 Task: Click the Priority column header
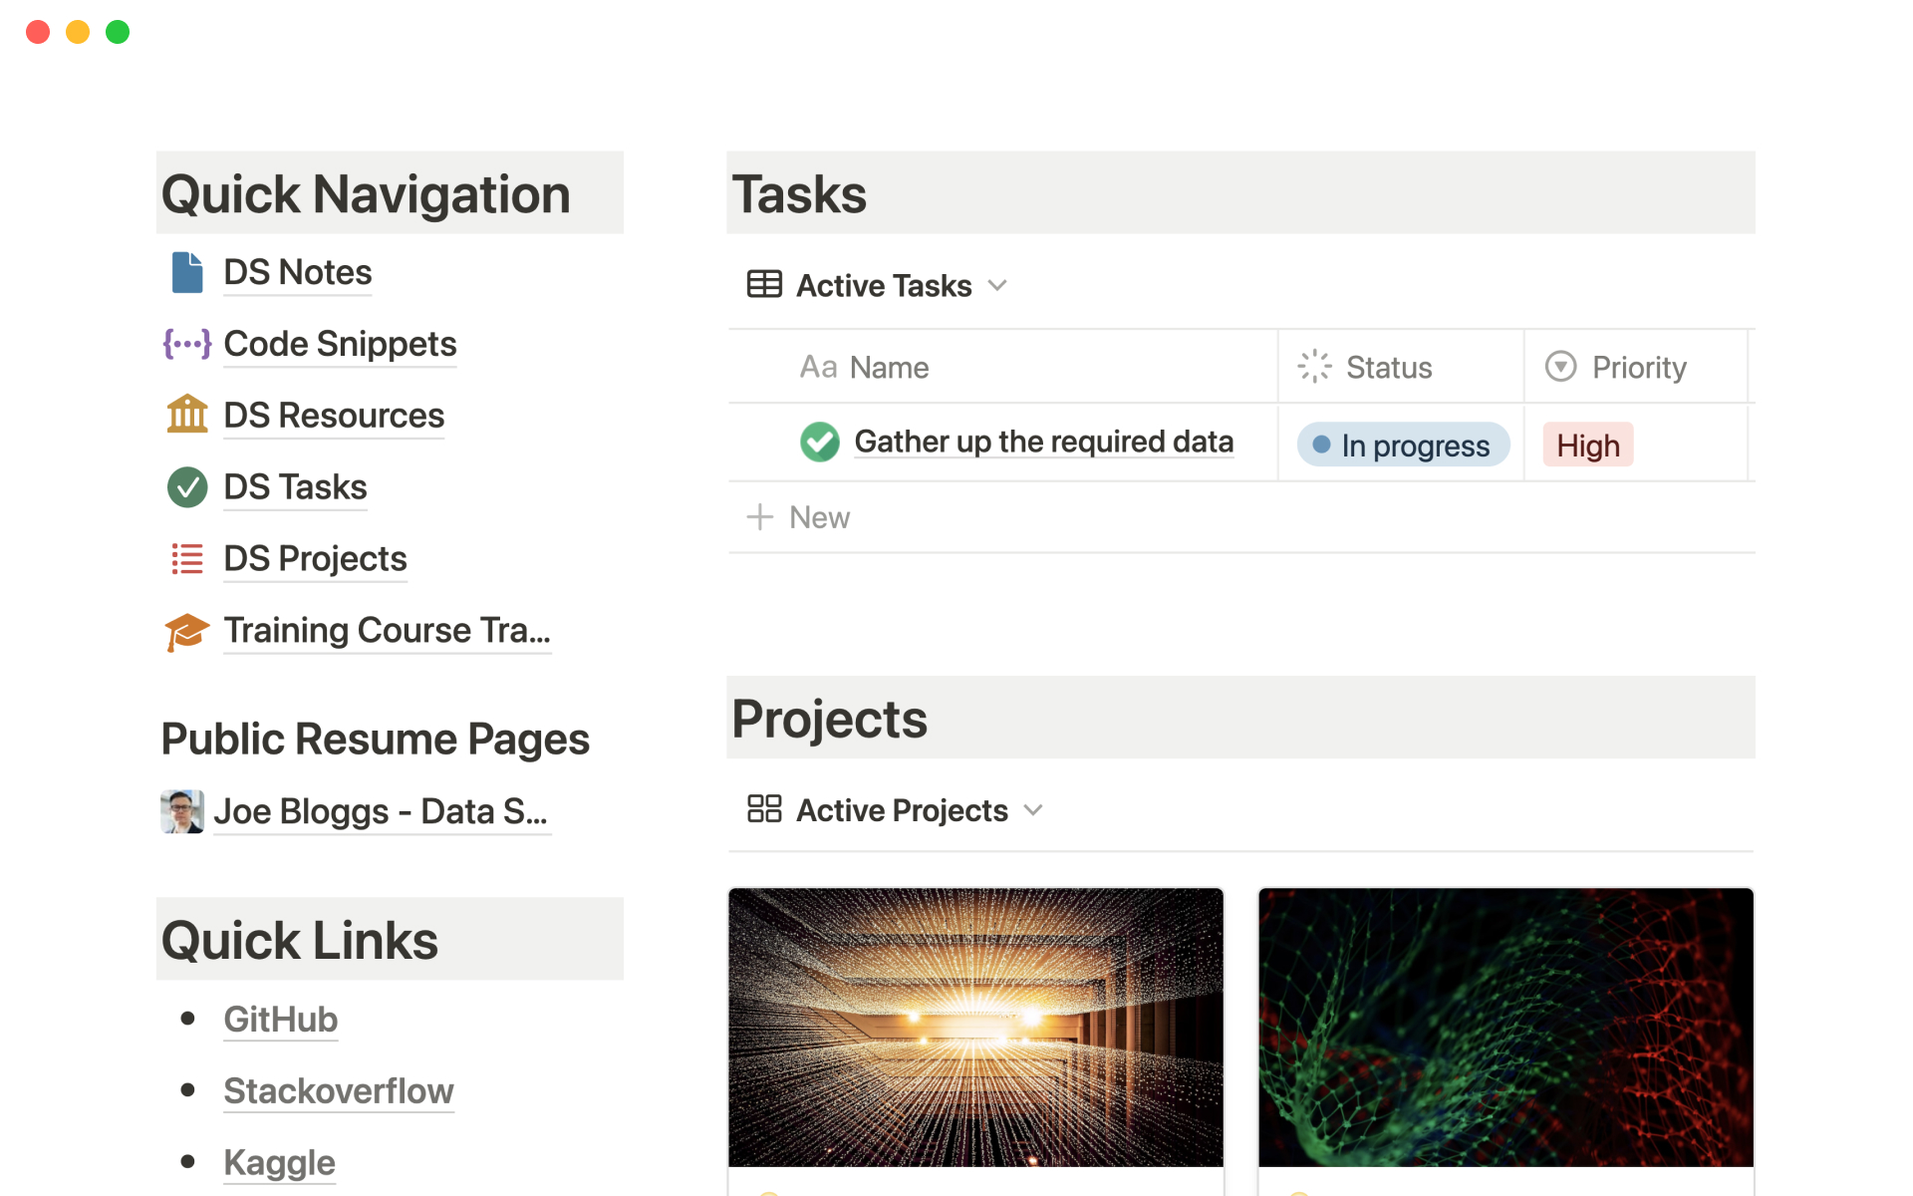[1637, 367]
